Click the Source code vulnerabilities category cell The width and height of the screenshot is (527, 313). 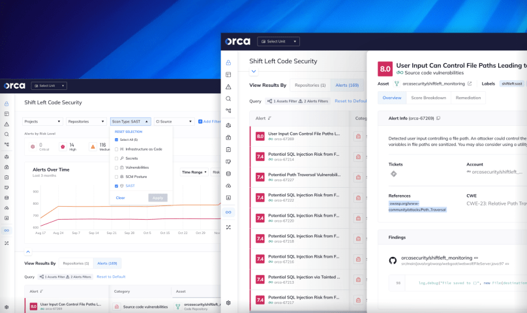pos(140,306)
